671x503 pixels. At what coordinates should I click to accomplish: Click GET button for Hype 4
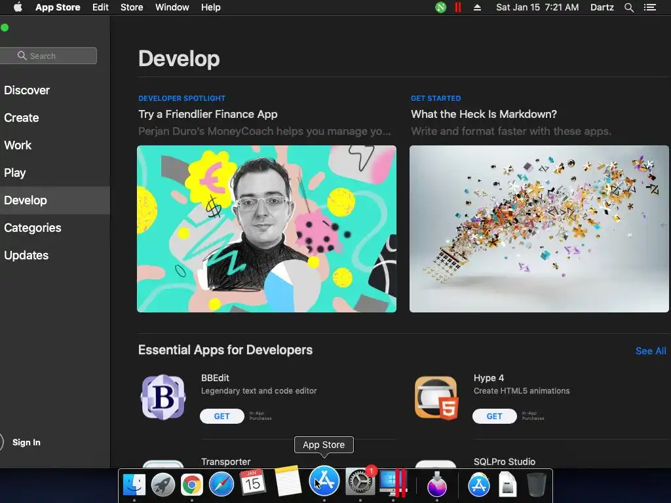coord(494,416)
